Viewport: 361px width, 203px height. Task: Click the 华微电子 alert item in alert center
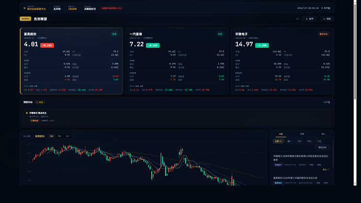[177, 117]
